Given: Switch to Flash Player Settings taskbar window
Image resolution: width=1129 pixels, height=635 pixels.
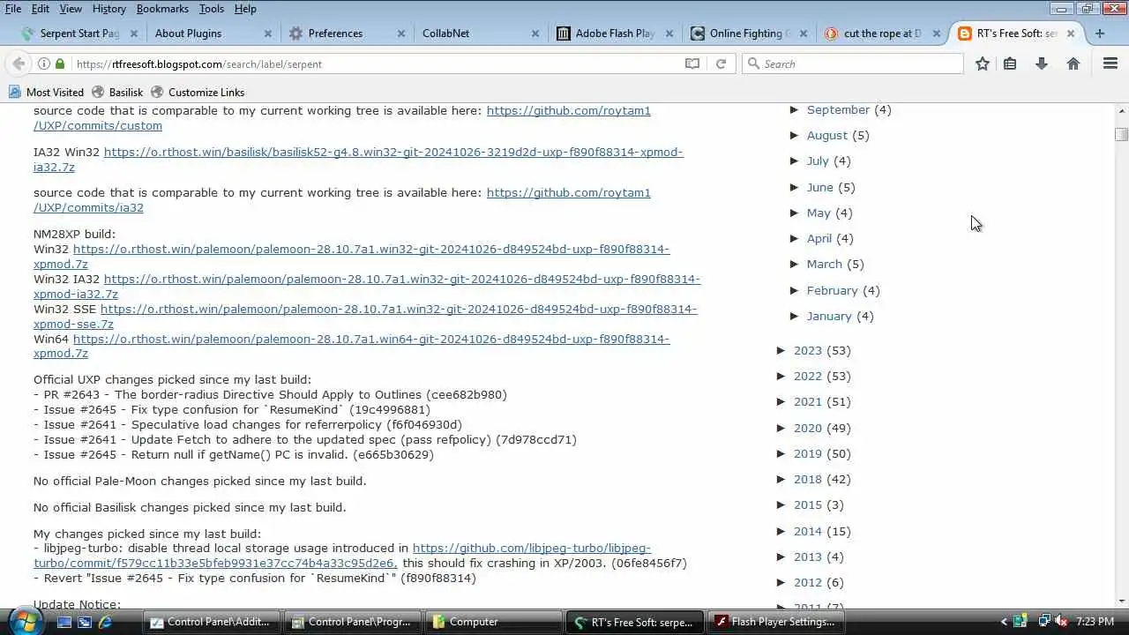Looking at the screenshot, I should 776,622.
